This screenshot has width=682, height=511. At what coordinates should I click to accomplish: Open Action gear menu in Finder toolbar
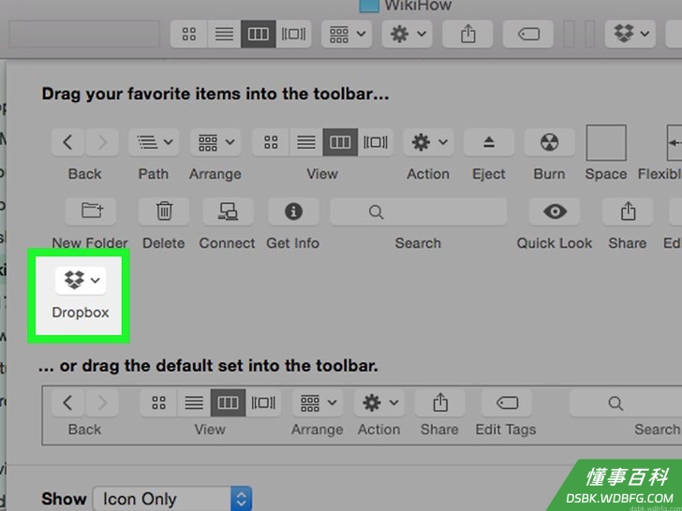pos(408,34)
